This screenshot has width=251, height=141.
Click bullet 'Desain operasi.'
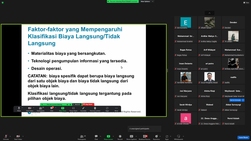(x=47, y=69)
